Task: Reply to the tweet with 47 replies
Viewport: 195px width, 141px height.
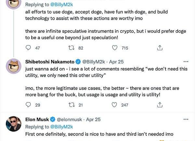Action: (x=28, y=48)
